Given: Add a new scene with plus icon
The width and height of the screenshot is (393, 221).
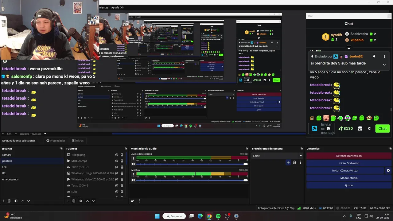Looking at the screenshot, I should tap(3, 201).
